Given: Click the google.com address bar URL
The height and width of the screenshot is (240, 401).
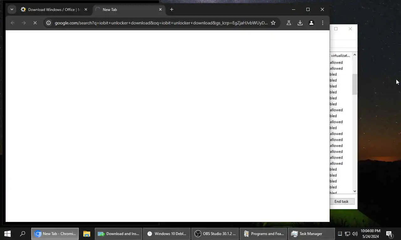Looking at the screenshot, I should tap(161, 23).
